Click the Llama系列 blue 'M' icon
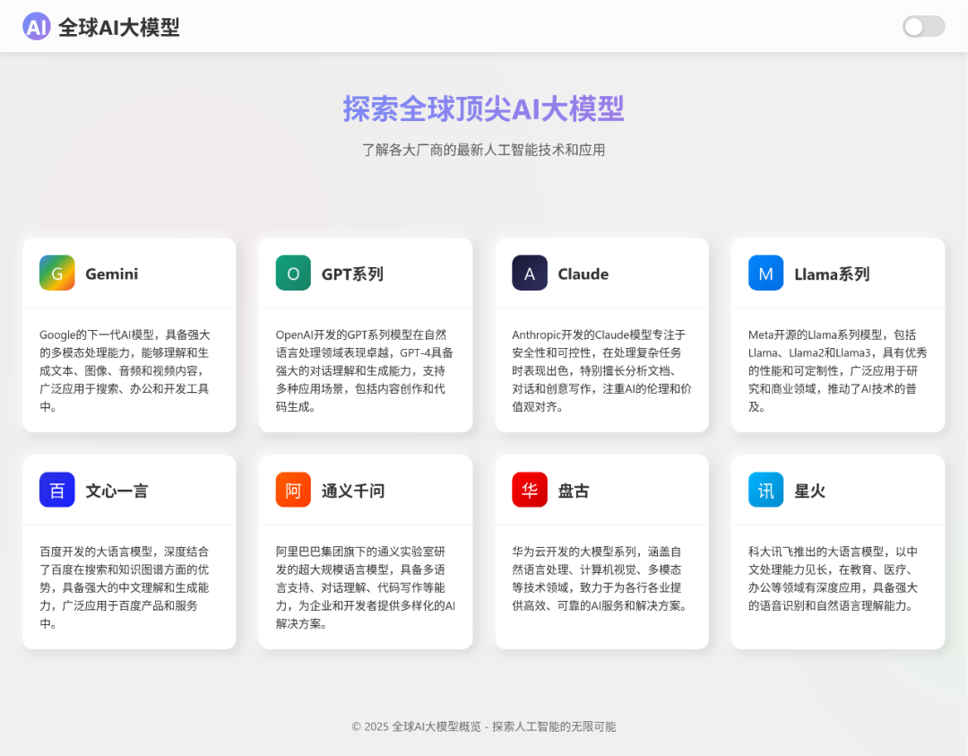The height and width of the screenshot is (756, 968). pos(765,273)
